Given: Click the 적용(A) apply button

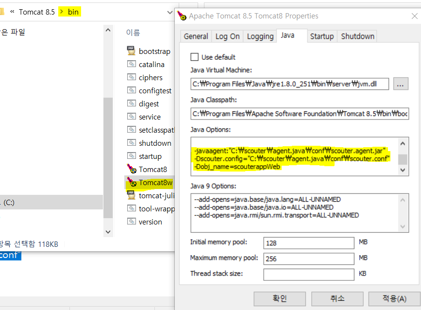Looking at the screenshot, I should [394, 298].
